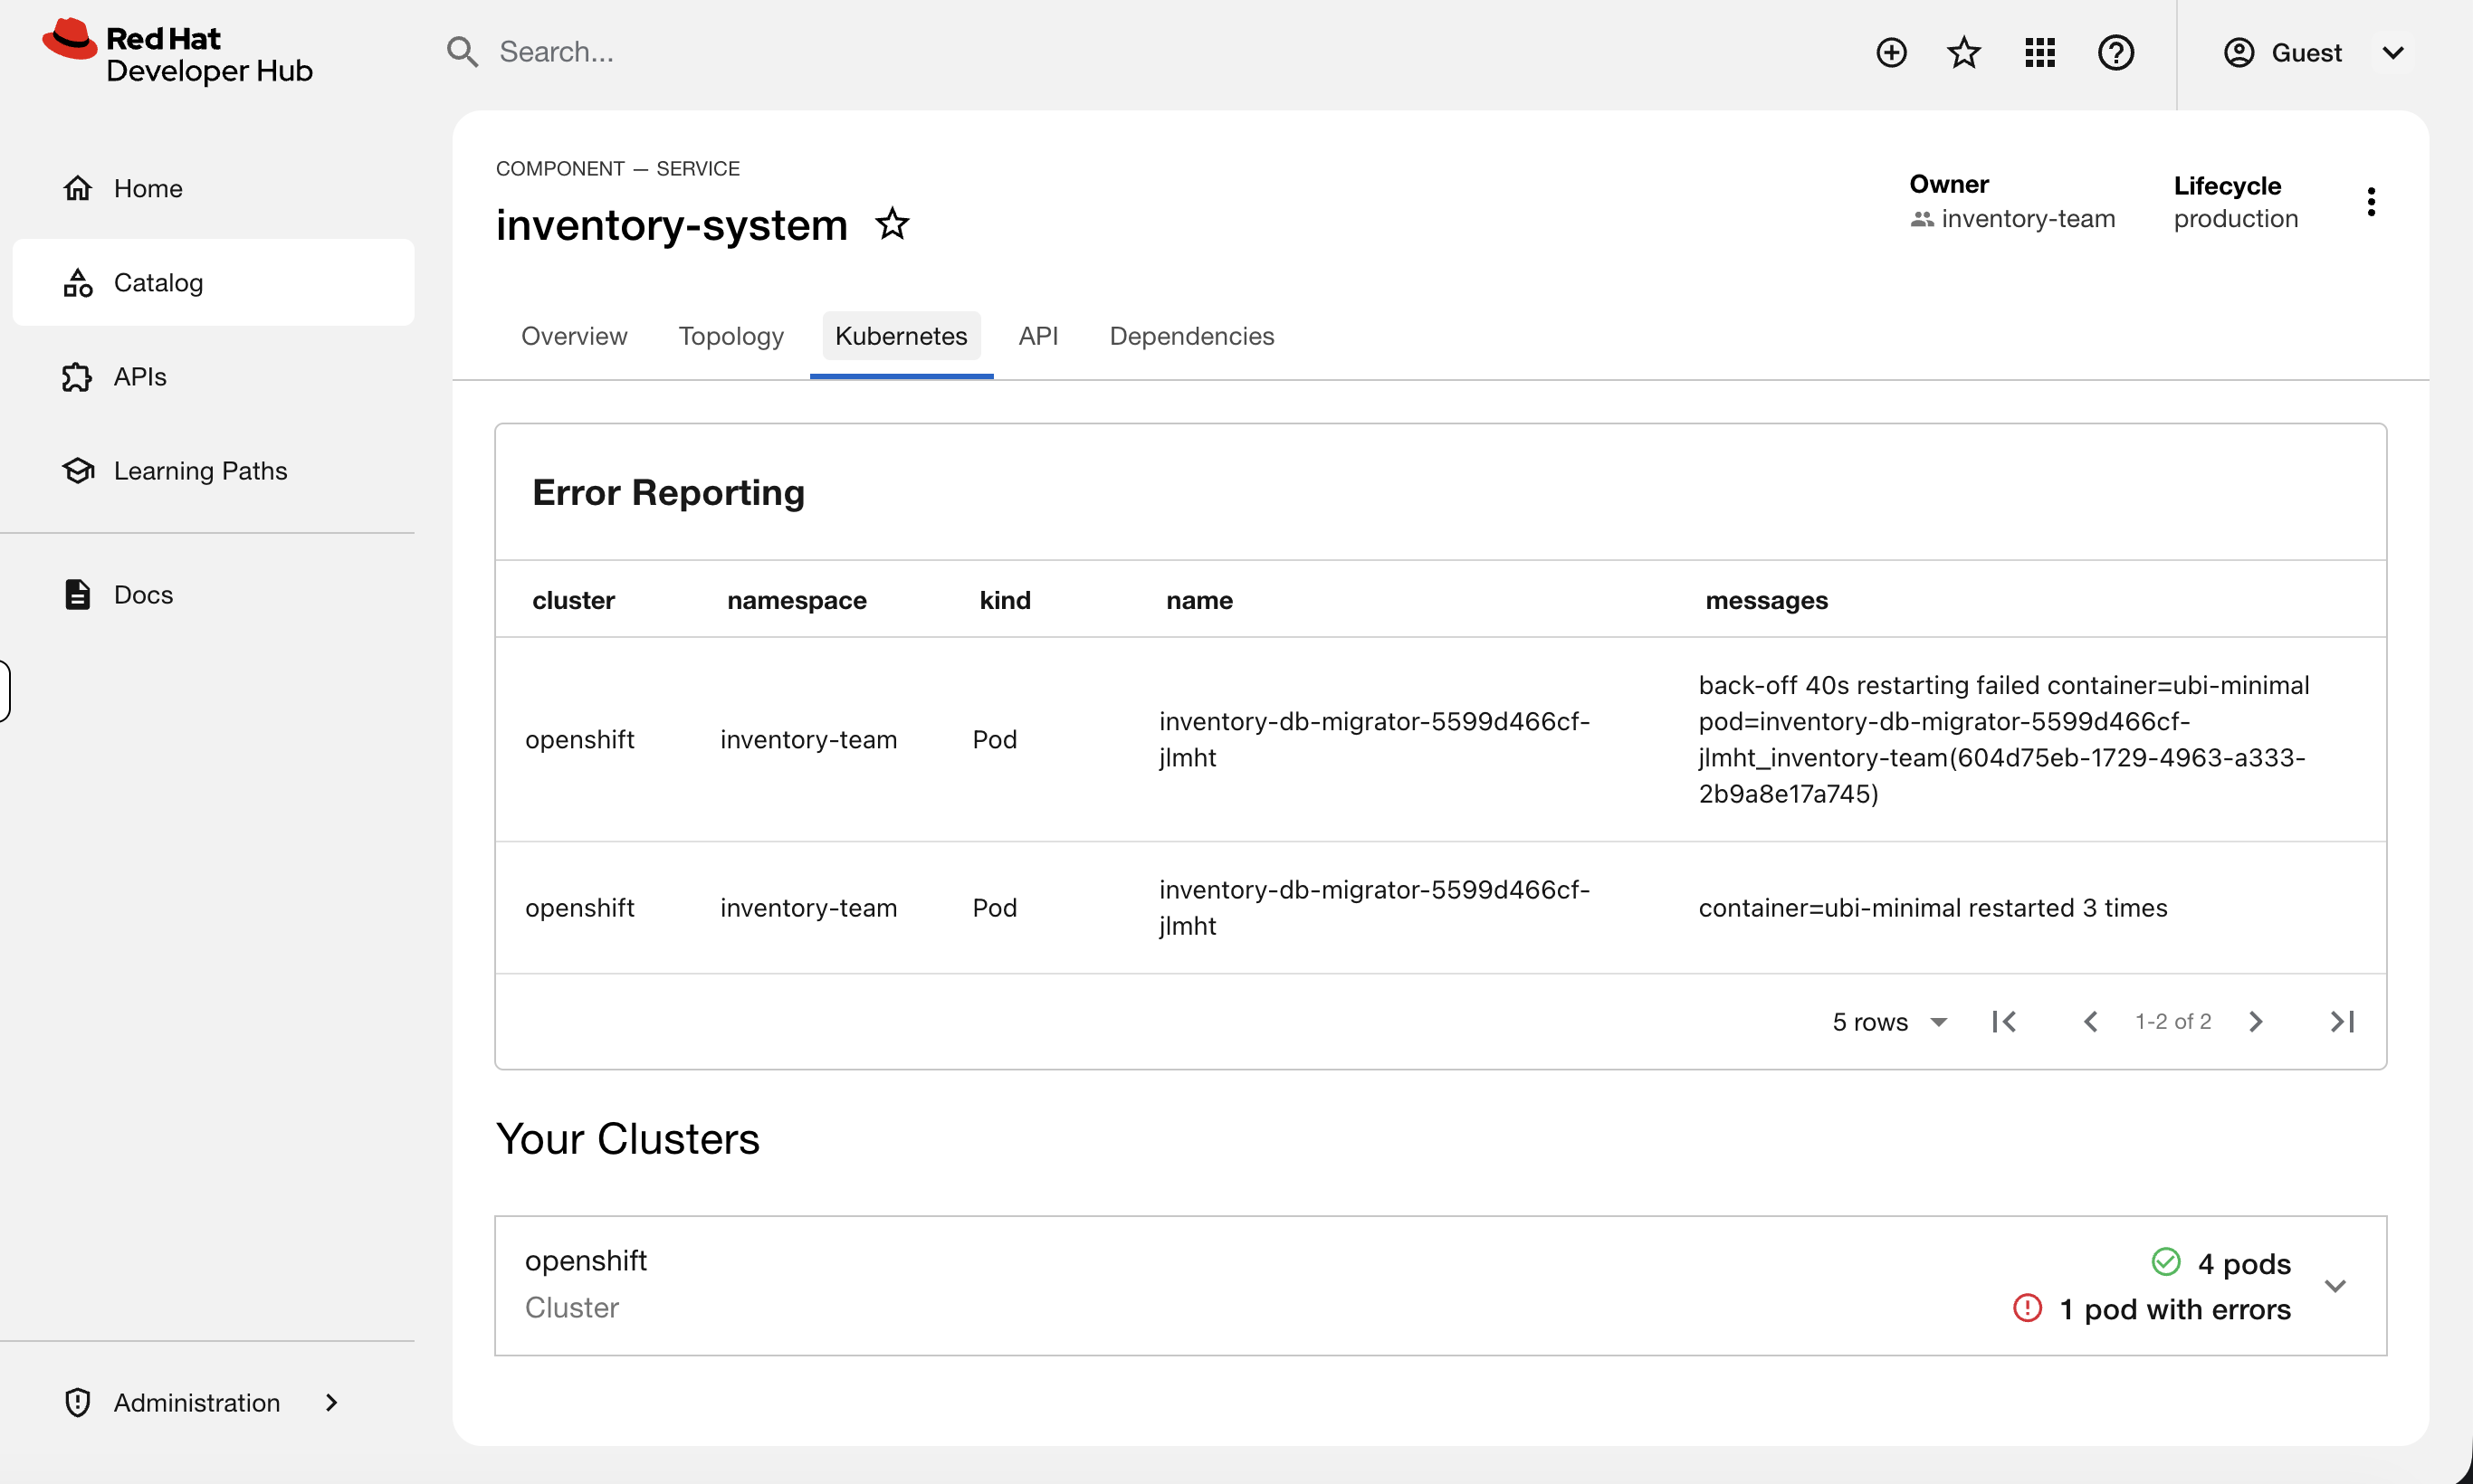Sort by the cluster column header
The image size is (2473, 1484).
click(573, 600)
